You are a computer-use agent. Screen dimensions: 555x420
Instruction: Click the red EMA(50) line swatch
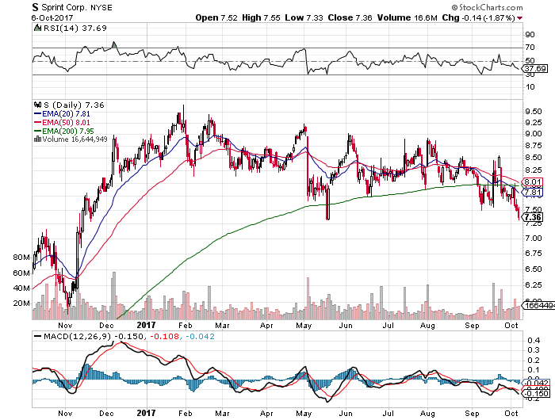[x=37, y=122]
